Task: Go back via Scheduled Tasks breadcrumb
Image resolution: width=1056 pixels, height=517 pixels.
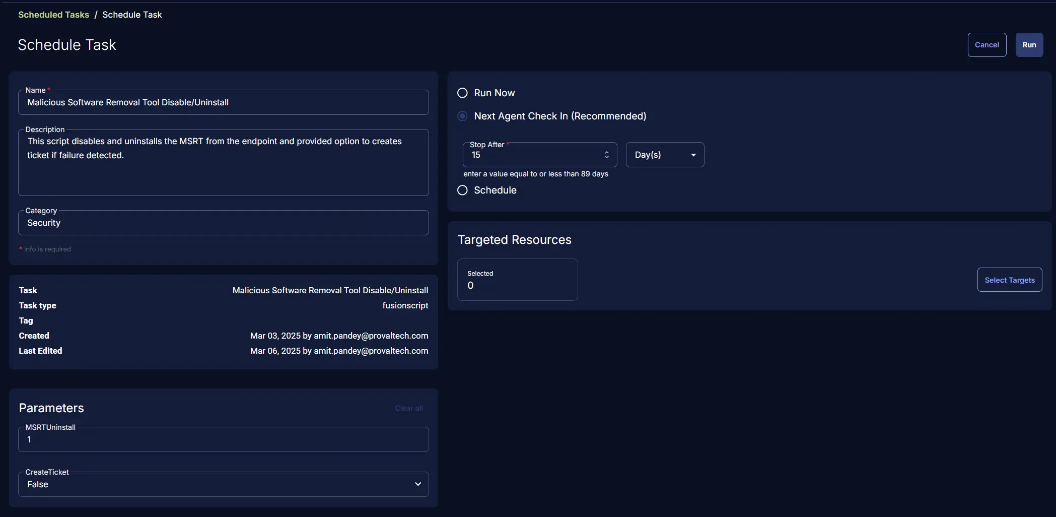Action: tap(53, 15)
